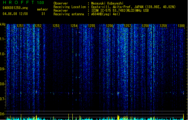Click the 'Receiving Location' label
Viewport: 188px width, 120px height.
tap(70, 7)
